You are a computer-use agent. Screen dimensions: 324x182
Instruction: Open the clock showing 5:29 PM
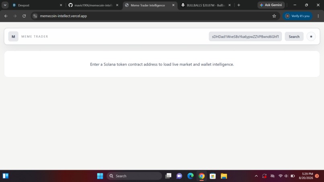click(x=306, y=176)
